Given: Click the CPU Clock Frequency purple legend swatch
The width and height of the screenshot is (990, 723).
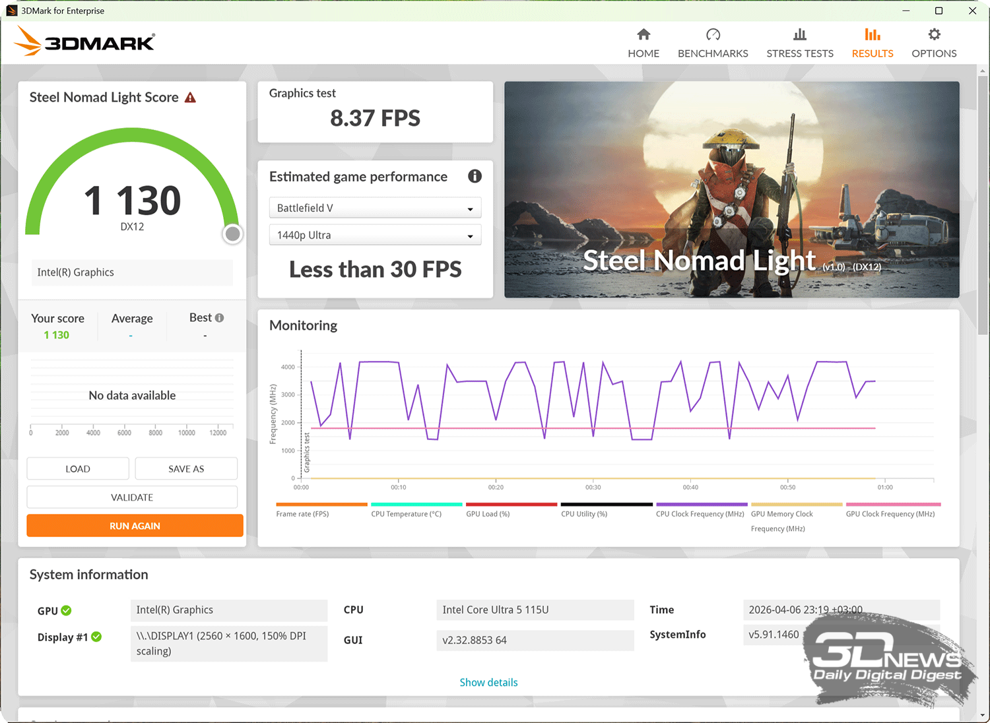Looking at the screenshot, I should (700, 505).
